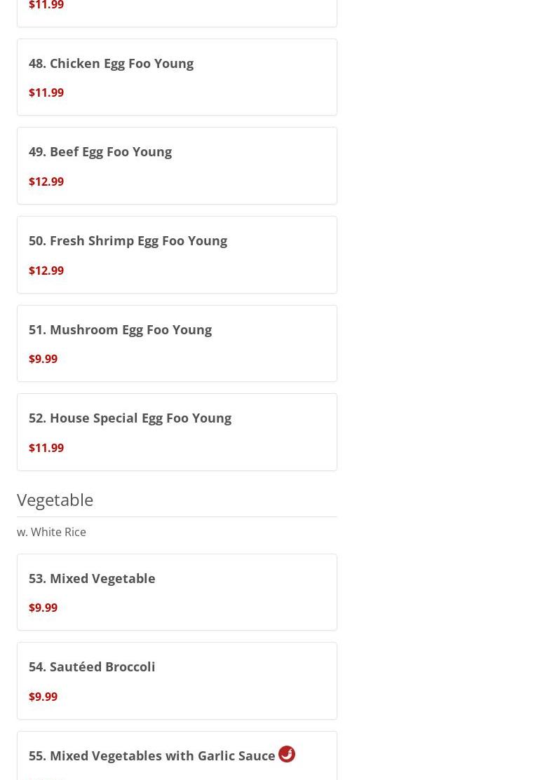Click the $9.99 price under Mixed Vegetable

coord(43,608)
